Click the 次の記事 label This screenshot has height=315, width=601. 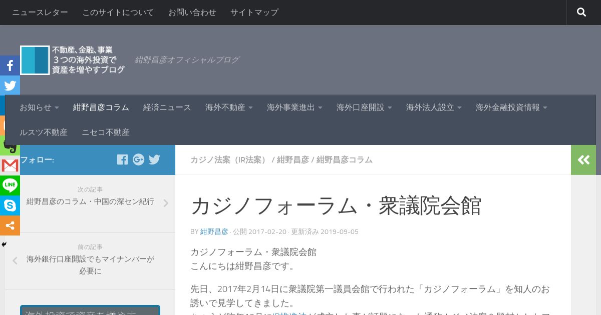point(90,189)
